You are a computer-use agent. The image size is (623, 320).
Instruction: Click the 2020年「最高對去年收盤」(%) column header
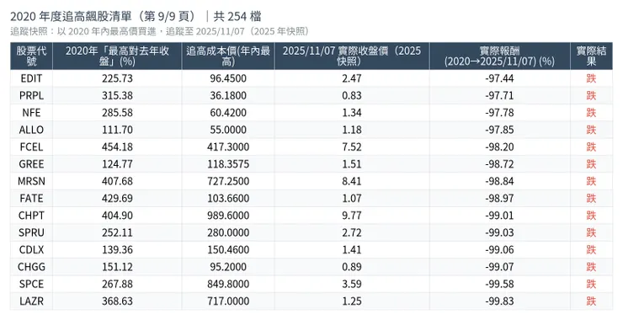click(117, 56)
